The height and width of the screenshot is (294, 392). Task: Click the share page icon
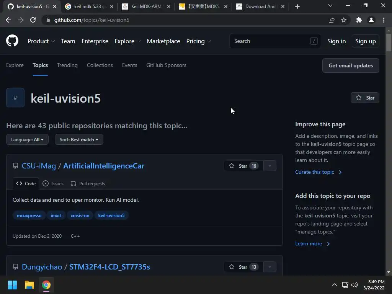332,20
